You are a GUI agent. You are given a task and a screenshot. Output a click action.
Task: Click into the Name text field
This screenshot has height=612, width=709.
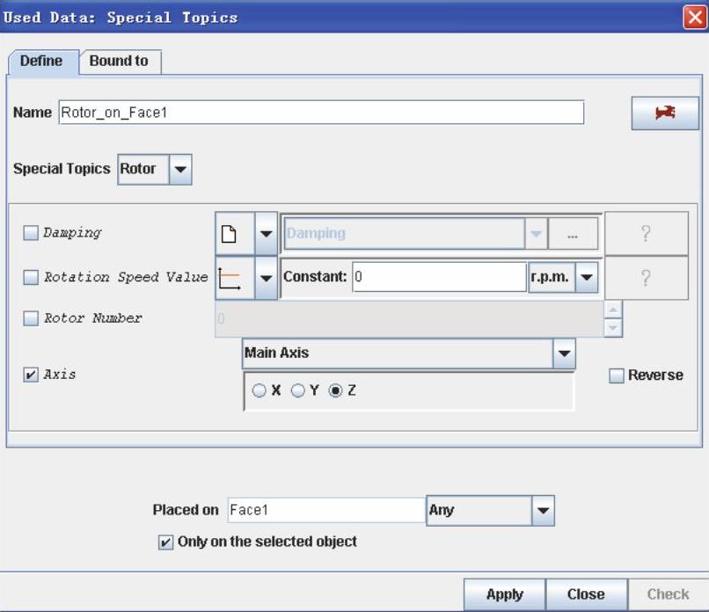321,113
